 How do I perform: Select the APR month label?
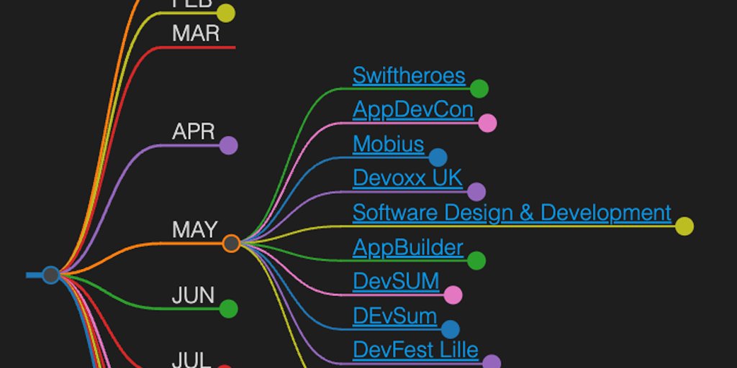193,132
